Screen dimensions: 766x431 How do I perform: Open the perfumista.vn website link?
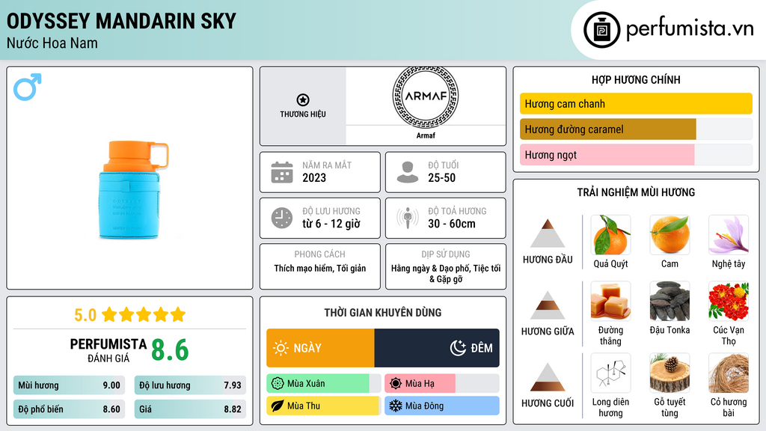click(689, 30)
